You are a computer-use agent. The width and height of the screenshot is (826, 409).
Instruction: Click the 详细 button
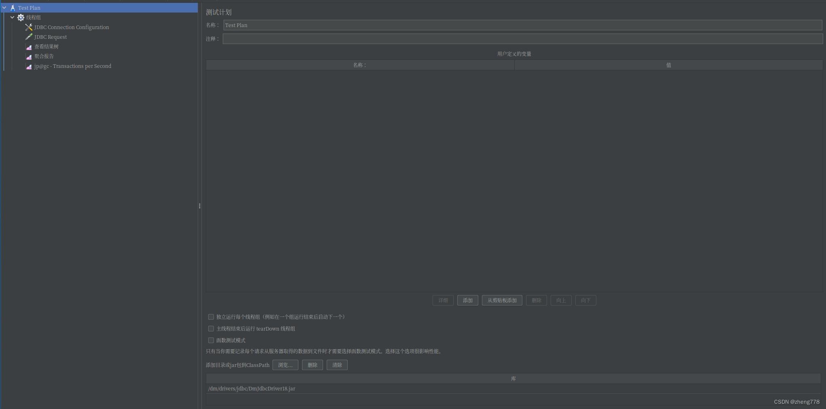click(443, 300)
